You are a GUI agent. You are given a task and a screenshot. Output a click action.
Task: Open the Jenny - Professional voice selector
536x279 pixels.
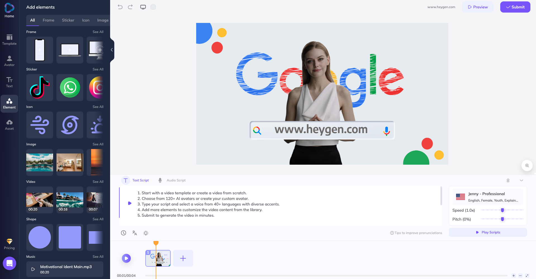coord(488,197)
